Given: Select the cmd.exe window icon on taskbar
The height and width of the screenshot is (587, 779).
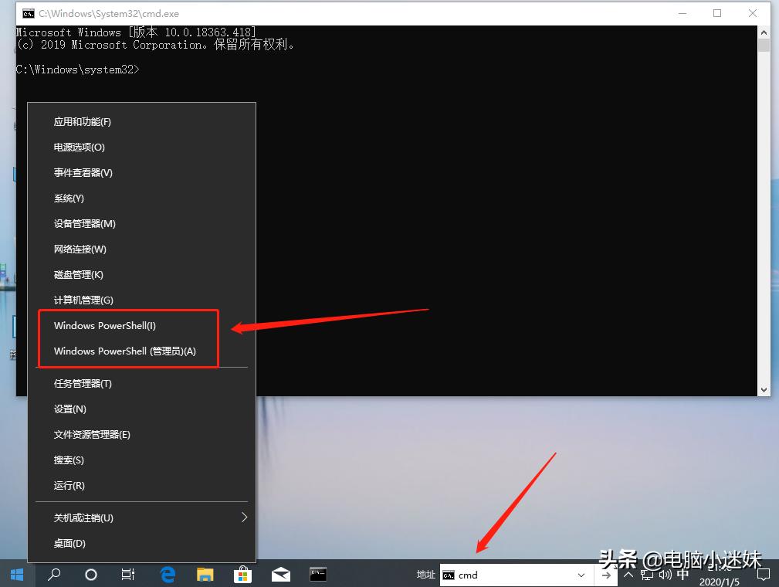Looking at the screenshot, I should pos(317,575).
